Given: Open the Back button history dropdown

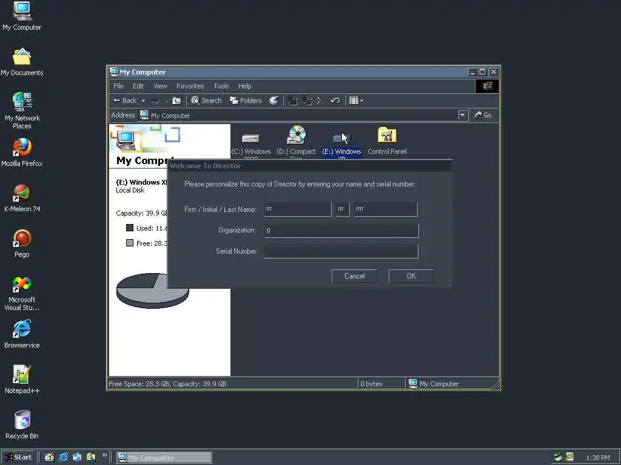Looking at the screenshot, I should [143, 101].
